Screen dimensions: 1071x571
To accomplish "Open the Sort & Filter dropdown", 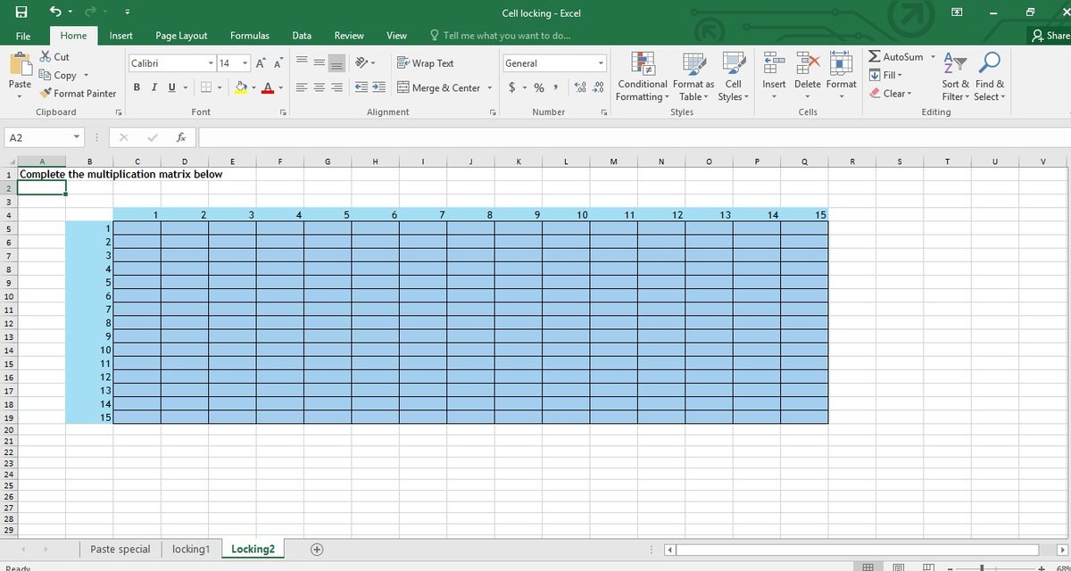I will pyautogui.click(x=954, y=77).
